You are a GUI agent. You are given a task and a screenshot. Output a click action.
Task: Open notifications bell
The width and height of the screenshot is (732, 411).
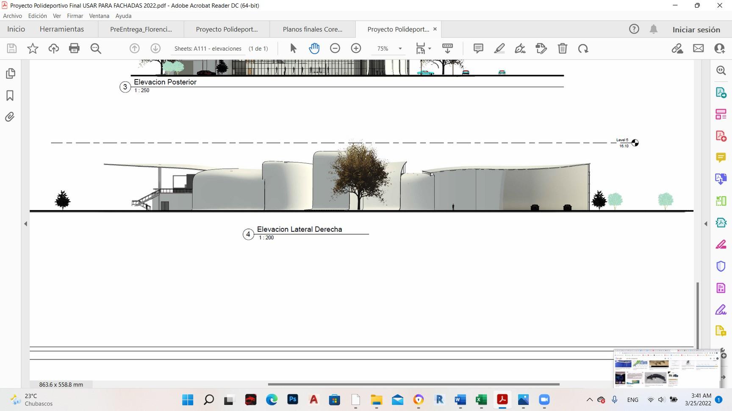pos(654,29)
